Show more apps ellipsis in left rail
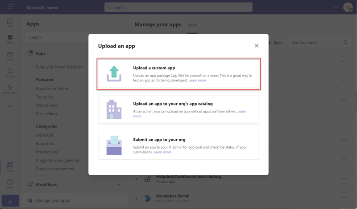Screen dimensions: 357x209 pos(10,106)
